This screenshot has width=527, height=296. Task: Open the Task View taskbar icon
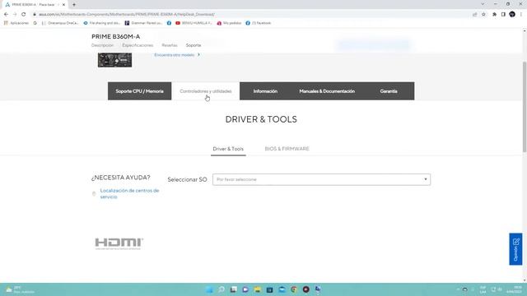coord(233,289)
